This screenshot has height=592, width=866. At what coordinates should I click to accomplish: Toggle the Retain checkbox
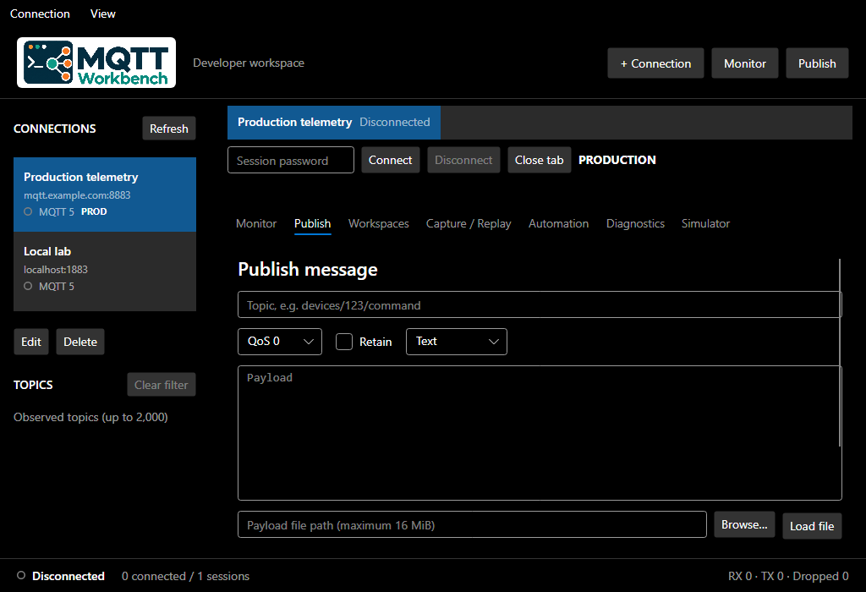[x=344, y=342]
